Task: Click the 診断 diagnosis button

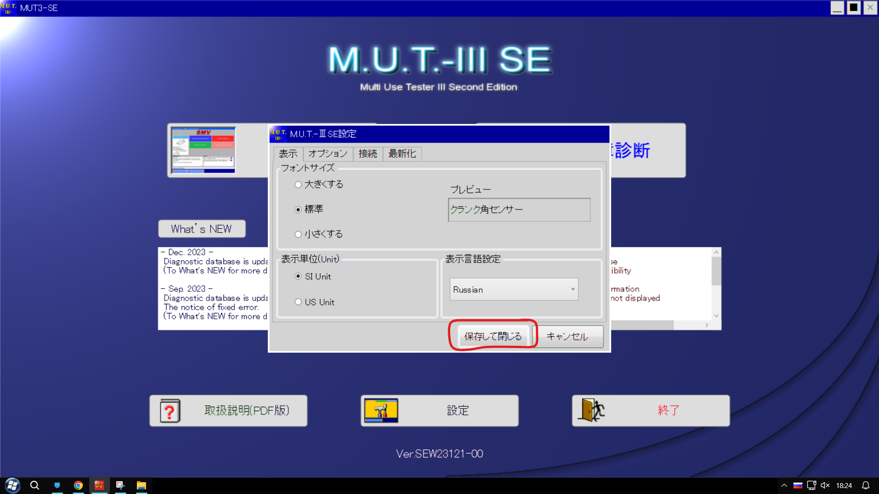Action: 648,150
